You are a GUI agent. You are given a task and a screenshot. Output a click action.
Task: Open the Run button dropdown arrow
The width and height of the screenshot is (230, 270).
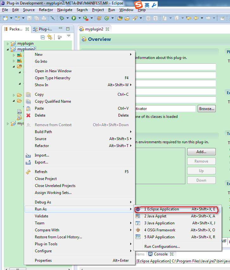coord(80,18)
